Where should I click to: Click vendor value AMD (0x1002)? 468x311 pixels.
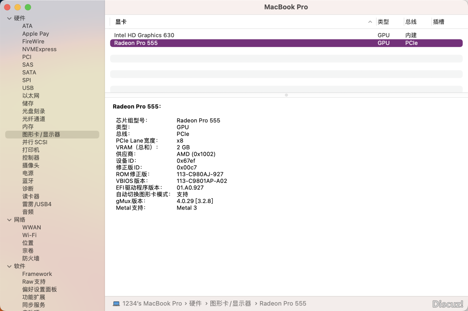196,154
